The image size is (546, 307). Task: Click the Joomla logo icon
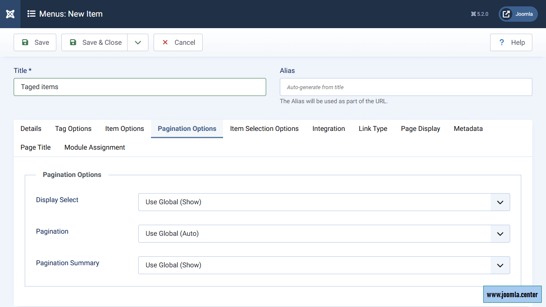tap(10, 14)
